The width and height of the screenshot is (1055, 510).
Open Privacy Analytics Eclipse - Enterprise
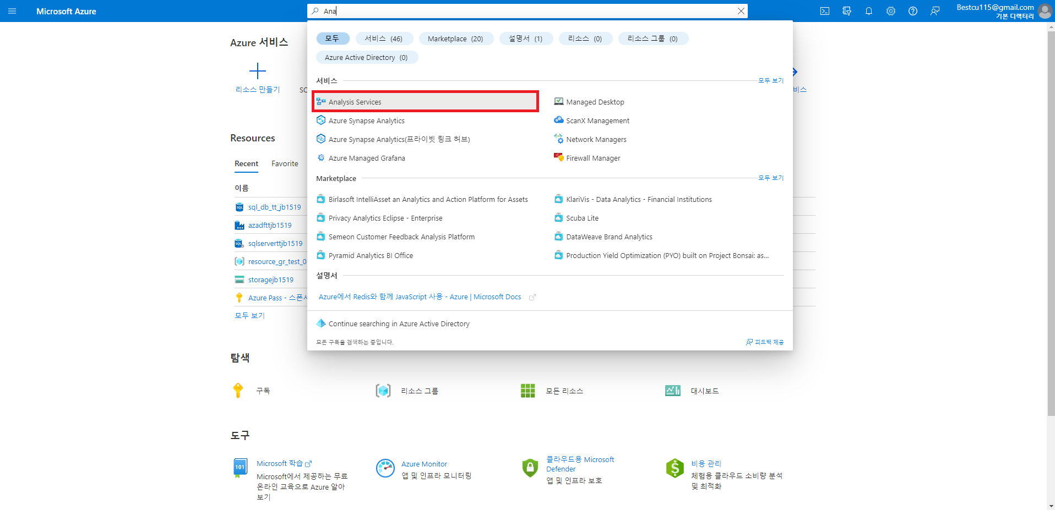(385, 218)
